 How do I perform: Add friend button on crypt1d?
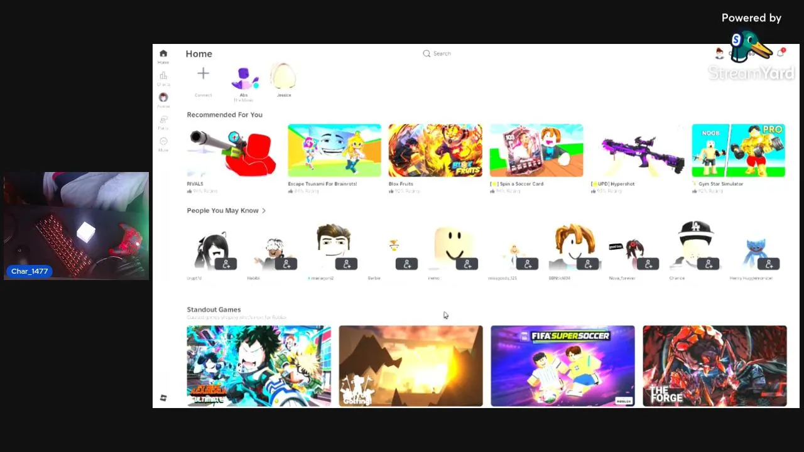226,264
